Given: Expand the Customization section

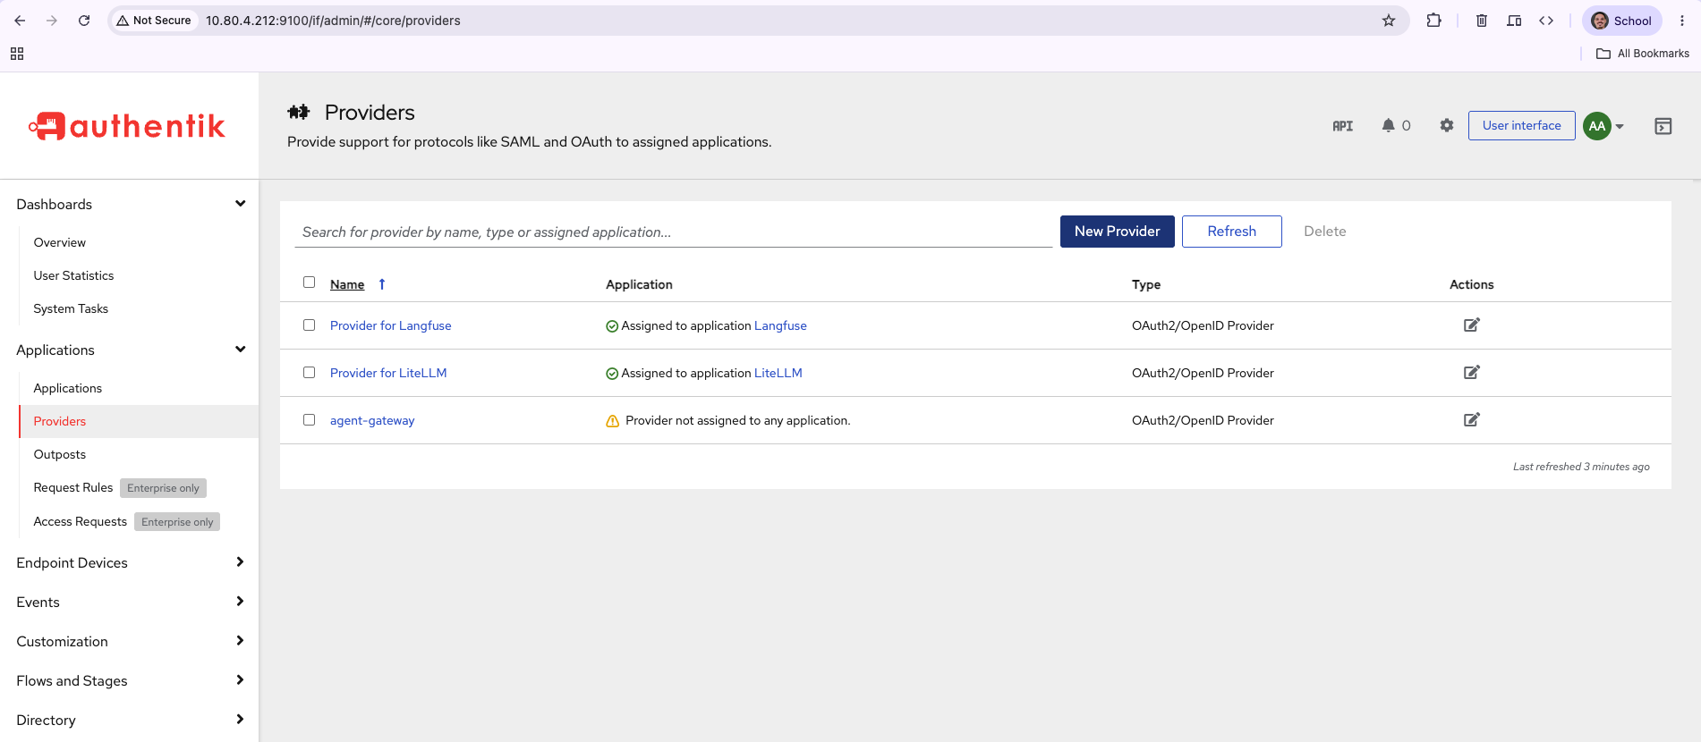Looking at the screenshot, I should pos(130,641).
